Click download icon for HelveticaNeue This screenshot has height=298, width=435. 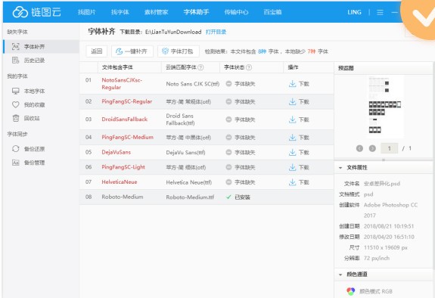pos(293,182)
